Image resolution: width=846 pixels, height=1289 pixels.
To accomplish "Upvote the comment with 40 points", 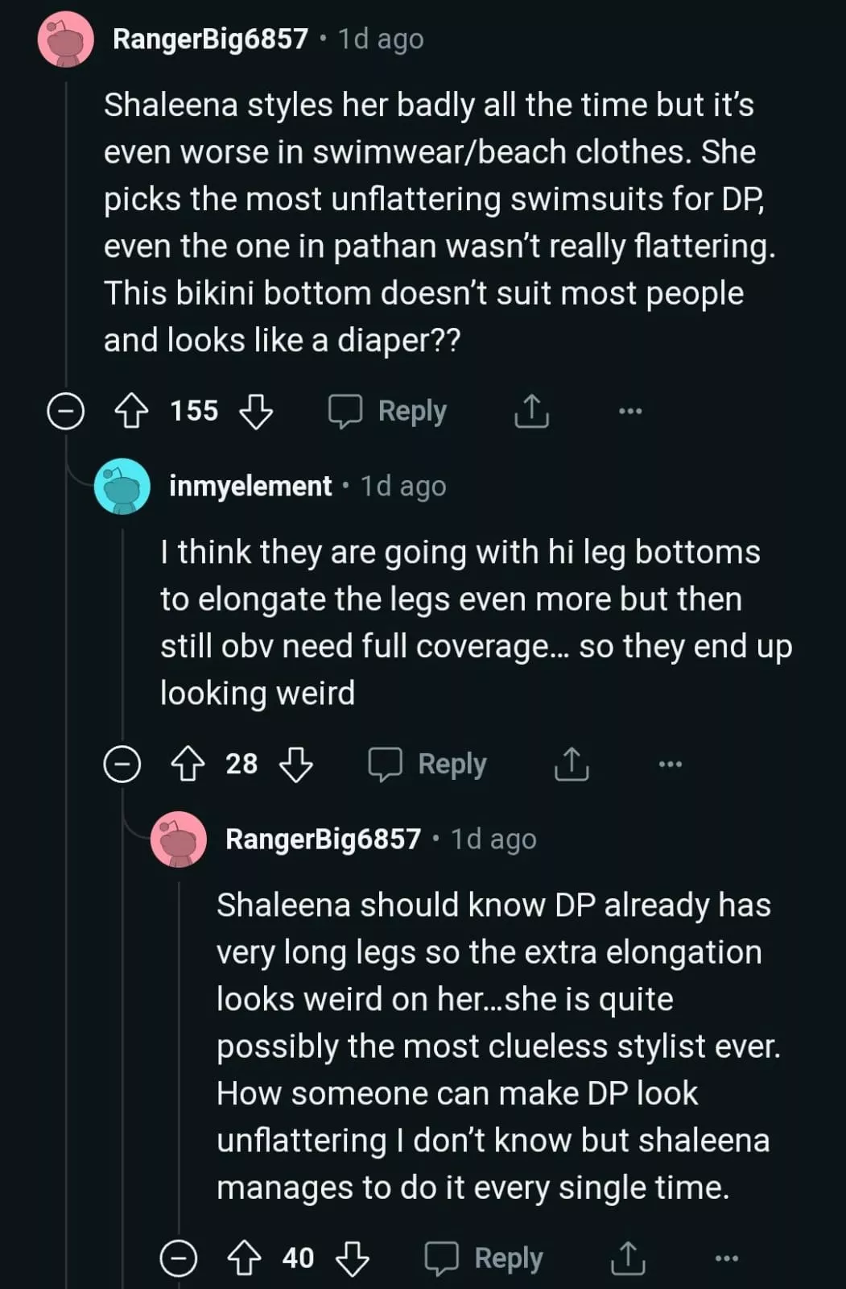I will tap(244, 1258).
